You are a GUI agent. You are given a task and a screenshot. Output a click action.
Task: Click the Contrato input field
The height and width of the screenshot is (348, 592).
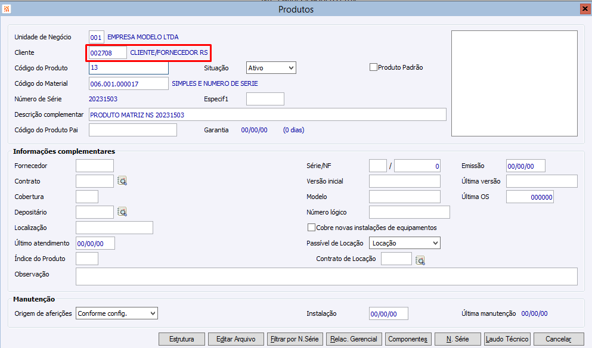[x=94, y=181]
